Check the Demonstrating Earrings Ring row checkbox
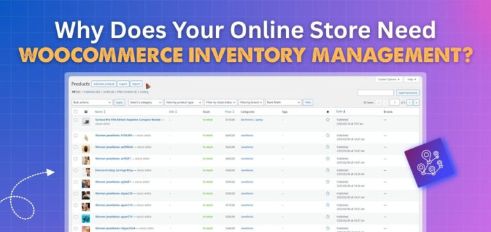Image resolution: width=491 pixels, height=232 pixels. (75, 170)
